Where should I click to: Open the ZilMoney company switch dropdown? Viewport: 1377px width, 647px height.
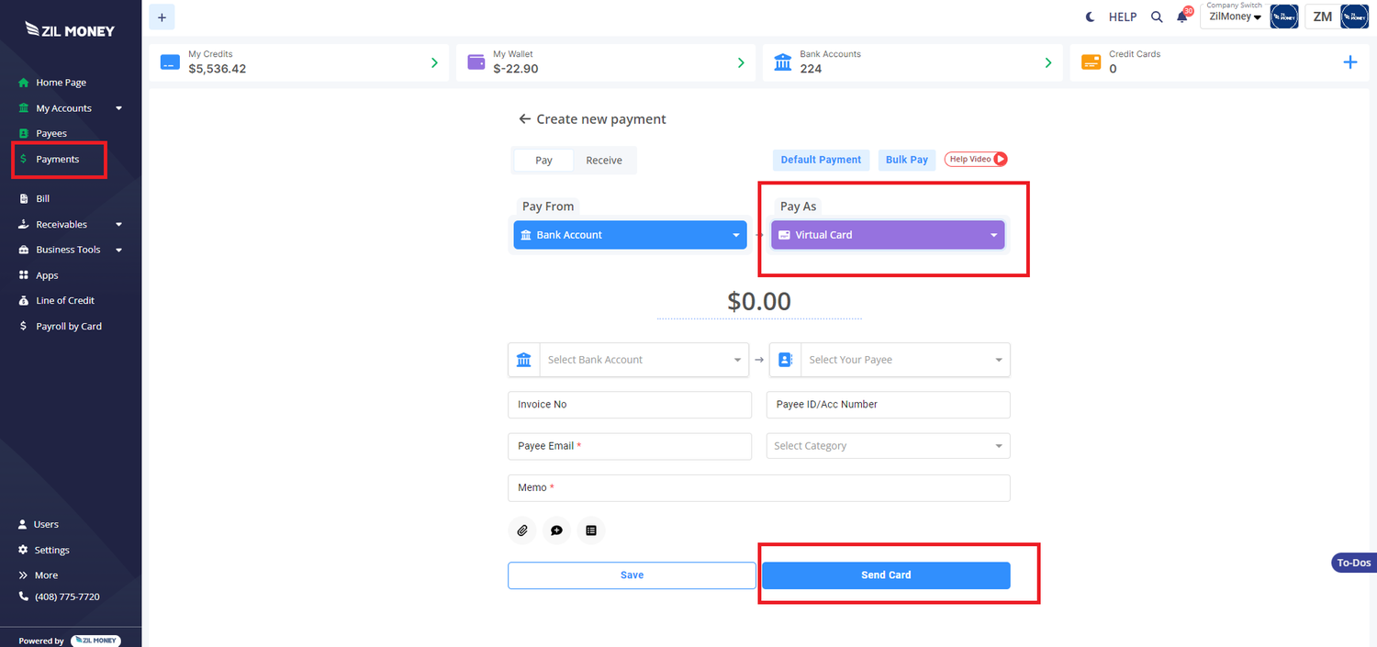click(1235, 17)
